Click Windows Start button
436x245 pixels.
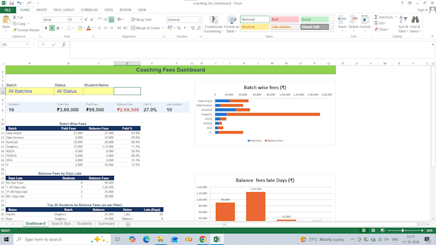[x=6, y=239]
